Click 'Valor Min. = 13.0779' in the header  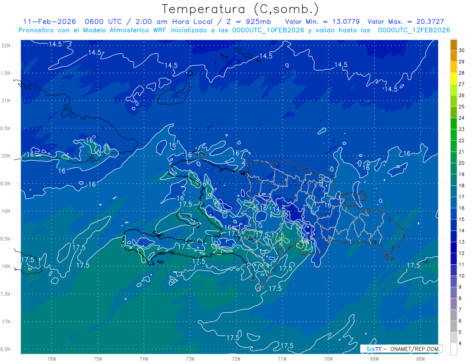coord(323,22)
